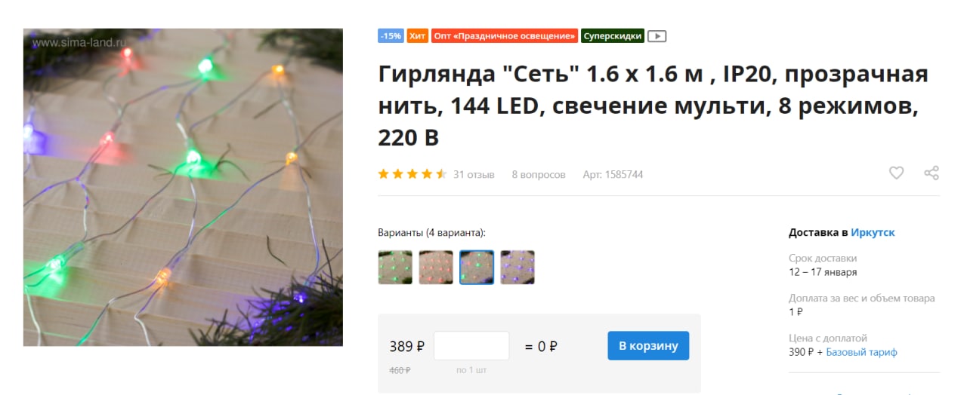Select the highlighted third variant thumbnail
Image resolution: width=967 pixels, height=395 pixels.
point(477,268)
